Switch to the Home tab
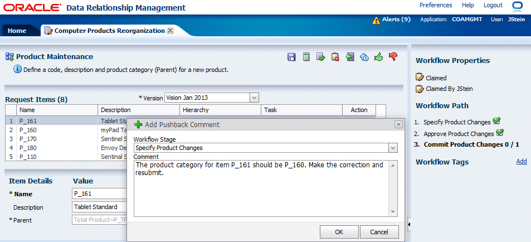 tap(17, 31)
